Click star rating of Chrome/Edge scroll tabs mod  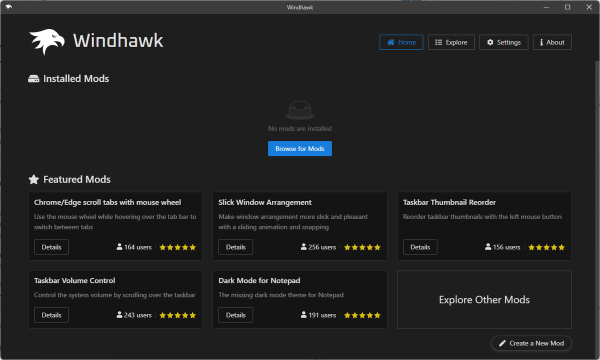pyautogui.click(x=177, y=247)
